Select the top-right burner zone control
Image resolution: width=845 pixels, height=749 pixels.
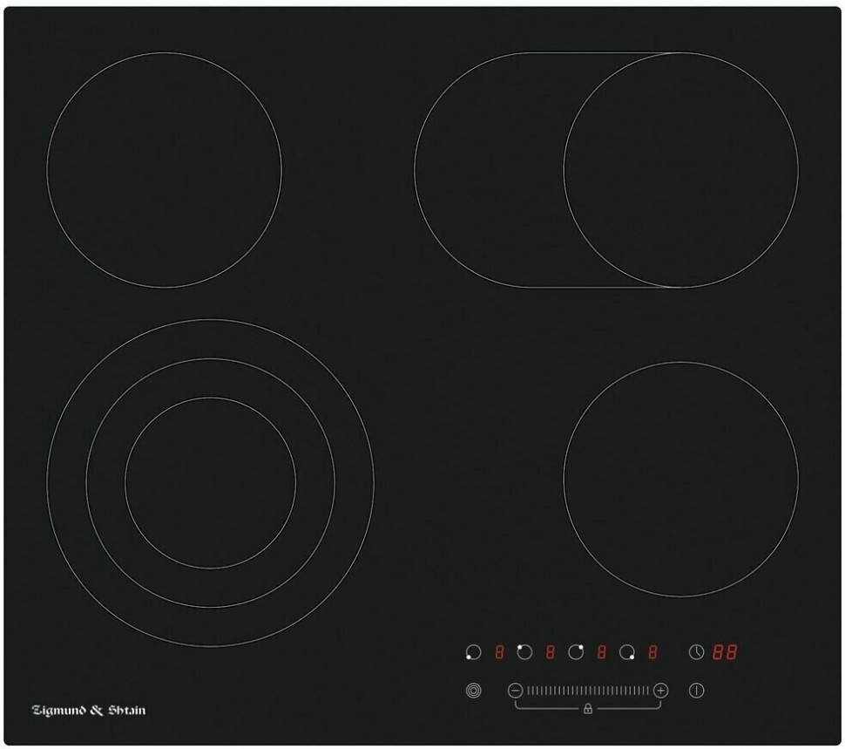576,652
